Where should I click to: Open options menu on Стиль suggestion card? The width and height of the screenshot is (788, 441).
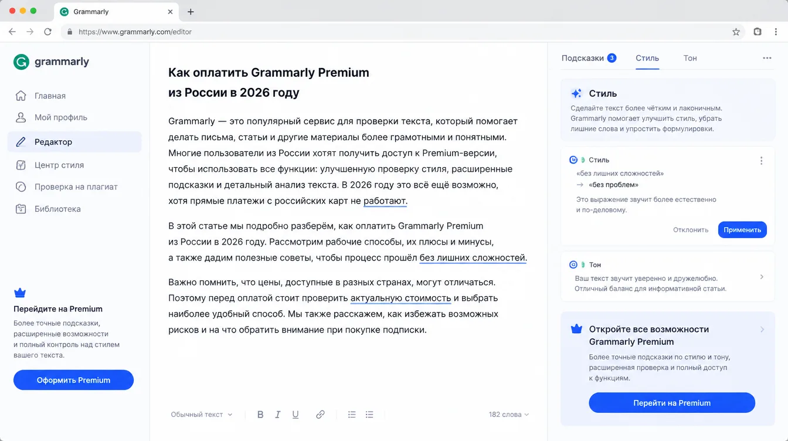(761, 161)
